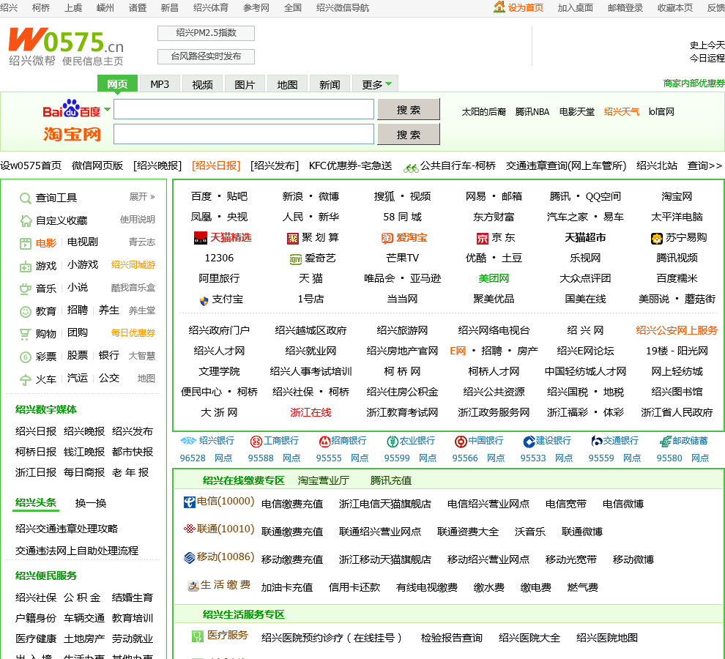
Task: Open the Baidu search engine dropdown arrow
Action: 108,110
